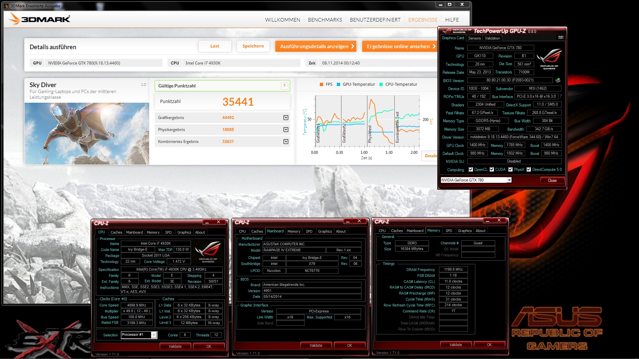Image resolution: width=639 pixels, height=359 pixels.
Task: Click the ROG logo in the CPU-Z CPU tab
Action: (208, 252)
